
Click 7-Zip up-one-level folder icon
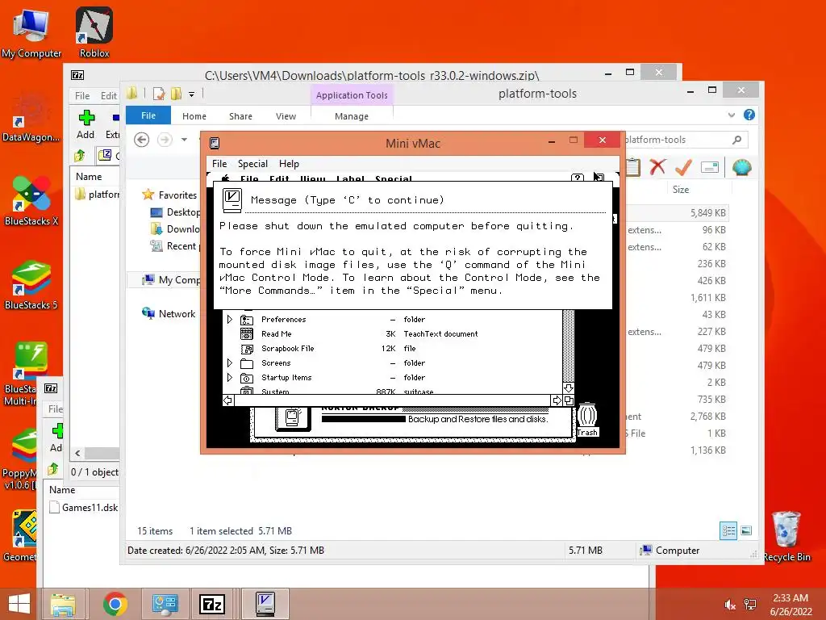pos(80,156)
